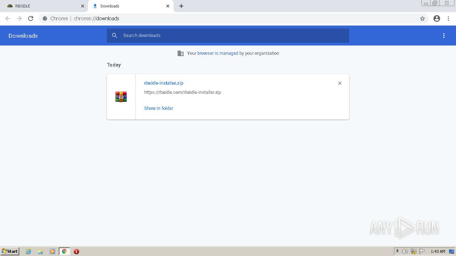Close the RBXIDLE tab
Screen dimensions: 456x256
[83, 6]
